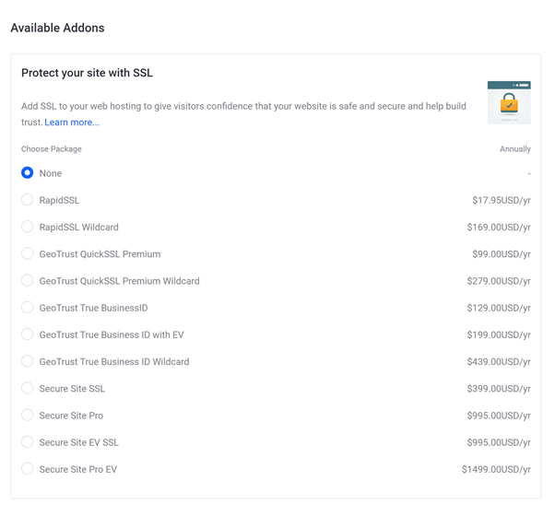Click the Available Addons heading
Screen dimensions: 555x516
pyautogui.click(x=57, y=28)
